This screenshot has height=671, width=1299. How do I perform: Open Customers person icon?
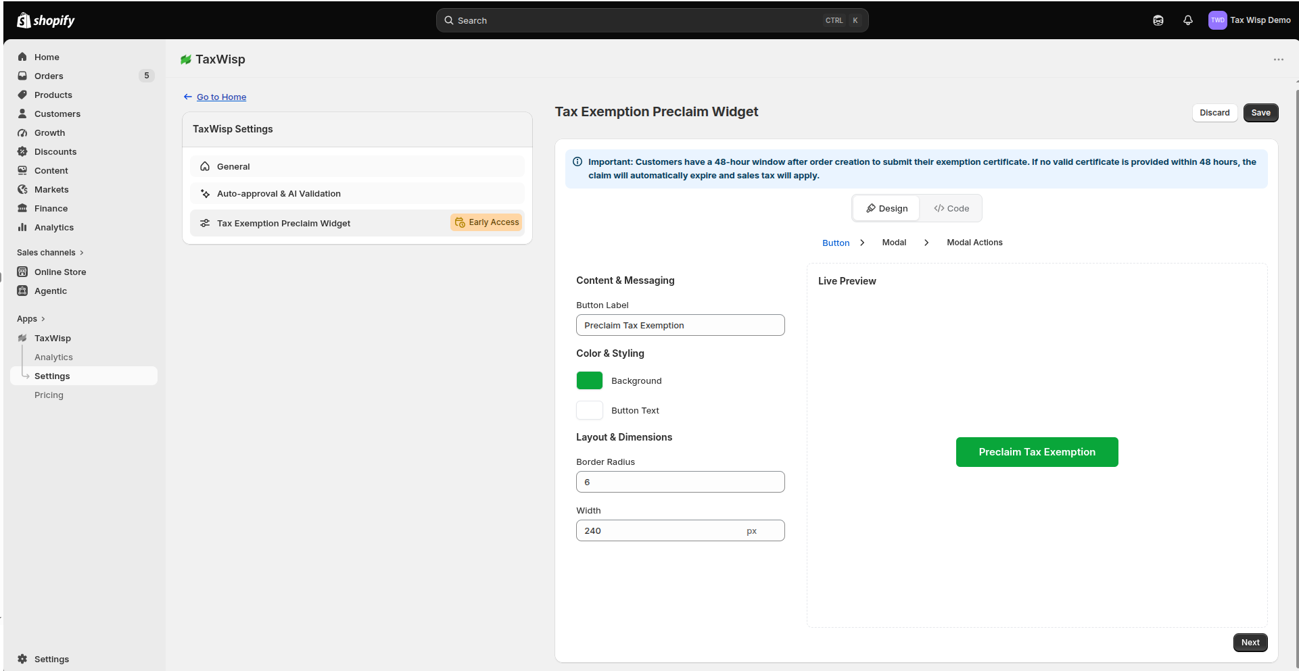pos(22,114)
